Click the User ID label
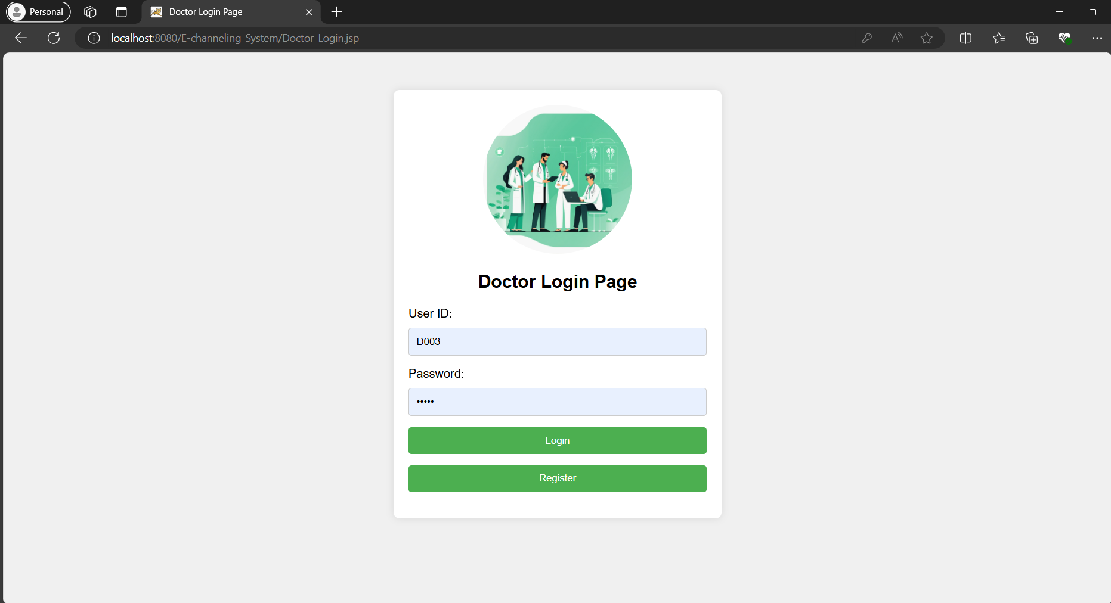The height and width of the screenshot is (603, 1111). 431,313
